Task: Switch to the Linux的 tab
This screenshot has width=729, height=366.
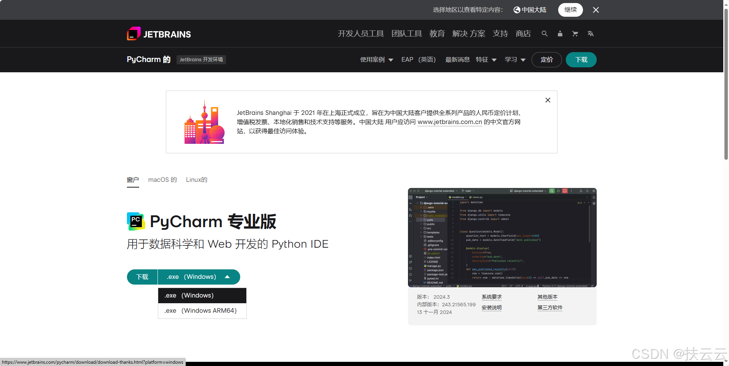Action: pyautogui.click(x=197, y=180)
